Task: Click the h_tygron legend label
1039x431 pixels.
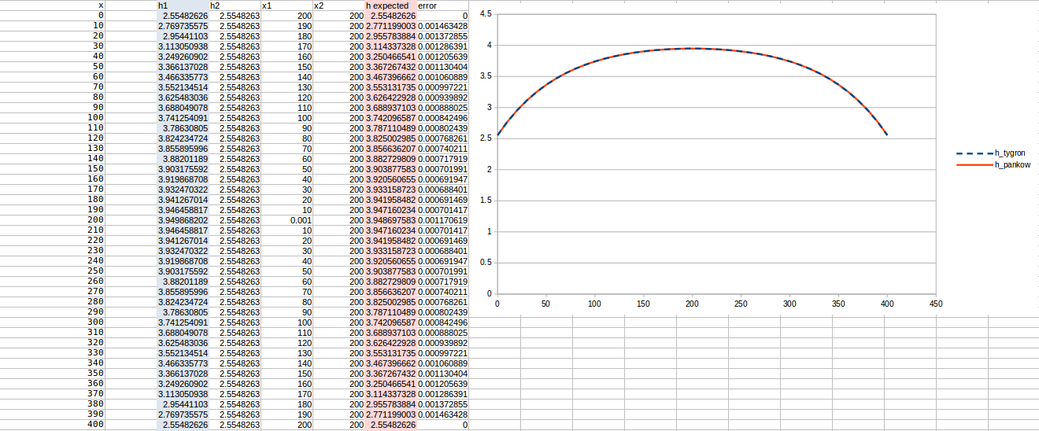Action: click(1010, 153)
